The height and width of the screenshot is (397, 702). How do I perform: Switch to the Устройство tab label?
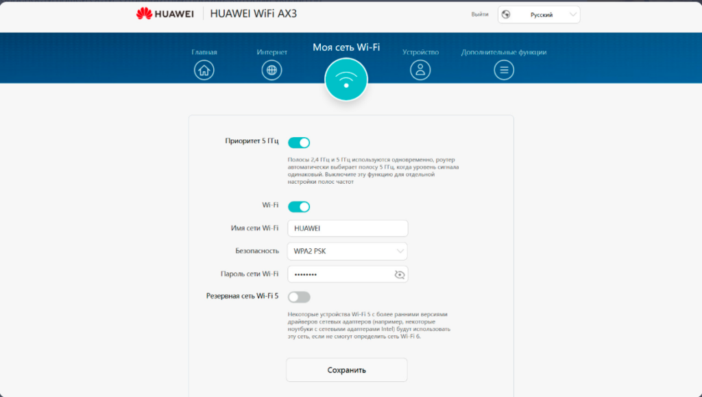(x=420, y=52)
